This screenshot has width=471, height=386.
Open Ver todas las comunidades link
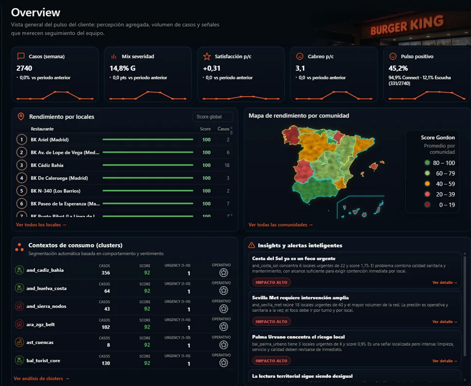pyautogui.click(x=280, y=225)
